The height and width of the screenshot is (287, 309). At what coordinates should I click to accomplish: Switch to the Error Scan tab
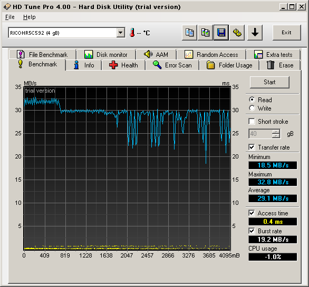(x=172, y=65)
